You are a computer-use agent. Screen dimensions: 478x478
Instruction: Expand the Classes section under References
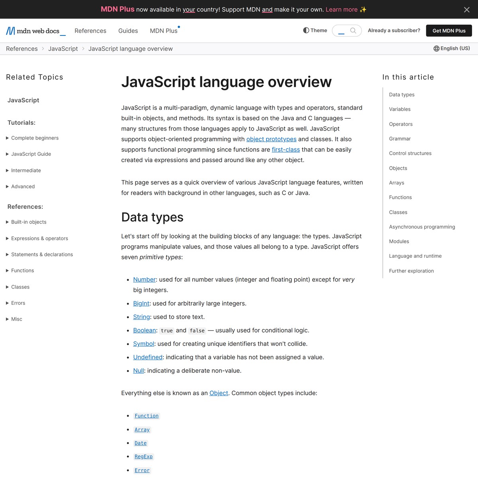click(18, 287)
